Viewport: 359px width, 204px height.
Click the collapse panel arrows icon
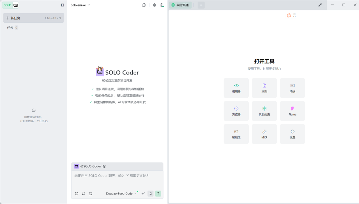[320, 5]
